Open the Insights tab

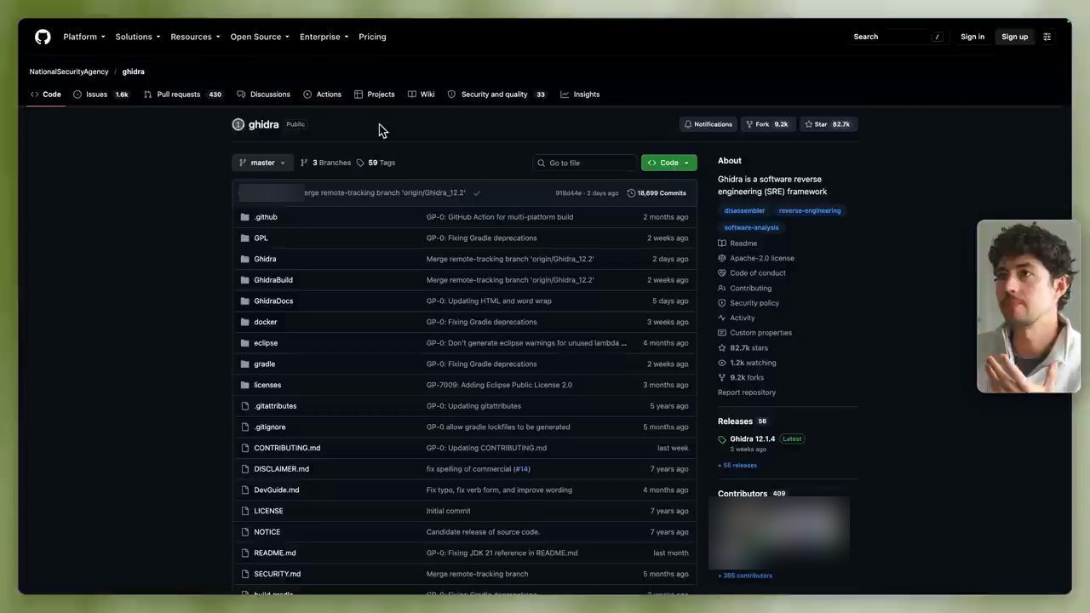click(580, 95)
